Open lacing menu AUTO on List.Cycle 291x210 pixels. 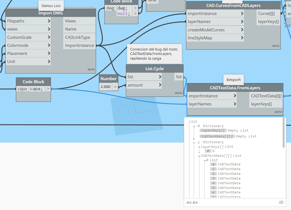178,93
